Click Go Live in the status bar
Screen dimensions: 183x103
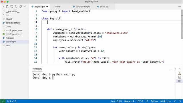click(x=166, y=101)
